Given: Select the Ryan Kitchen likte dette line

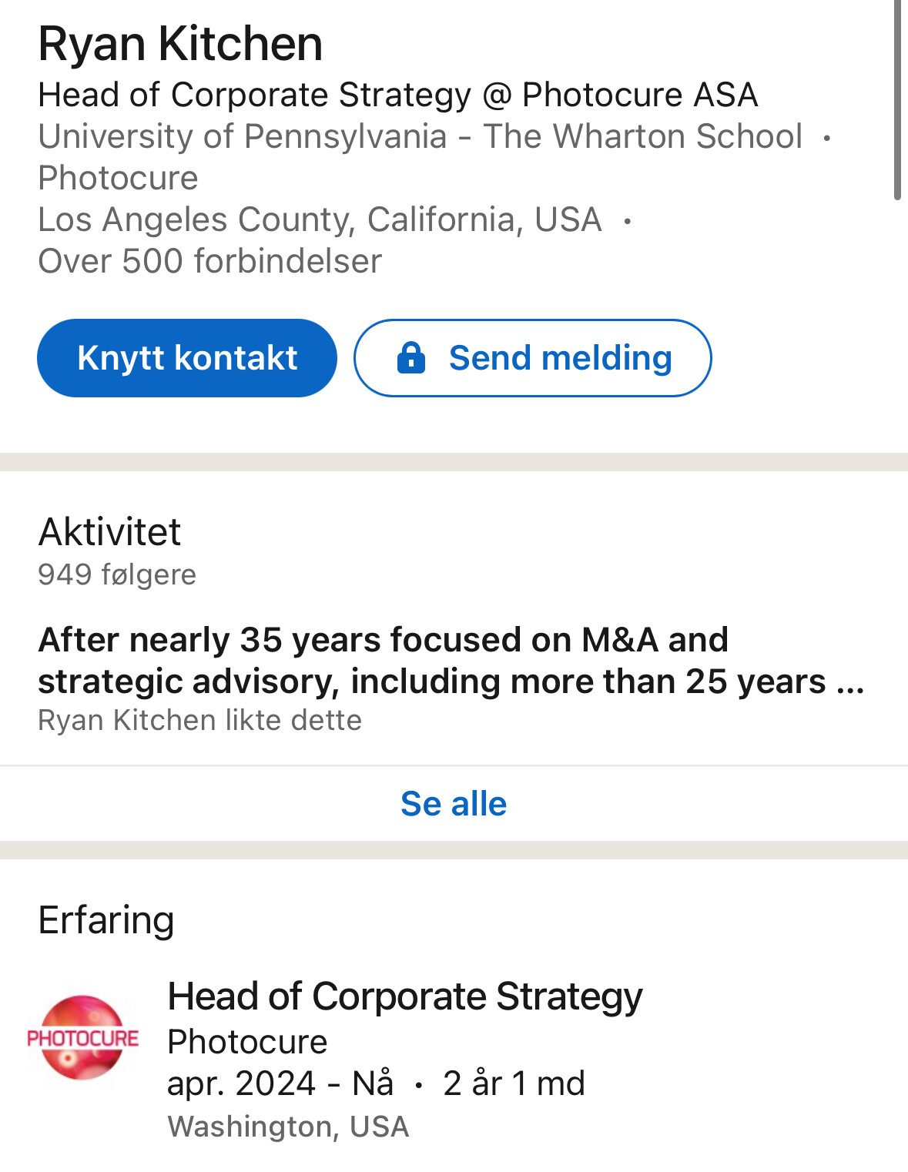Looking at the screenshot, I should [x=199, y=720].
